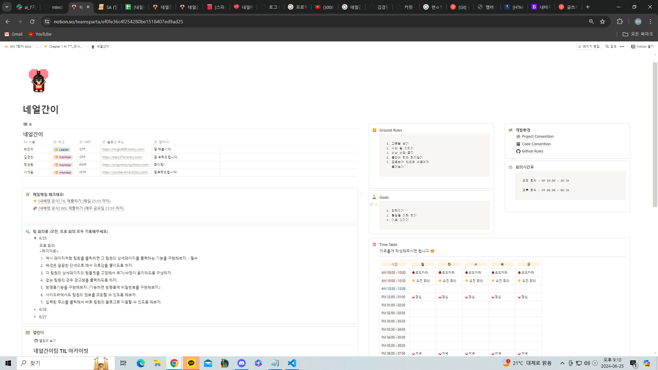Open the Discord icon in the taskbar
The width and height of the screenshot is (658, 370).
pos(242,363)
